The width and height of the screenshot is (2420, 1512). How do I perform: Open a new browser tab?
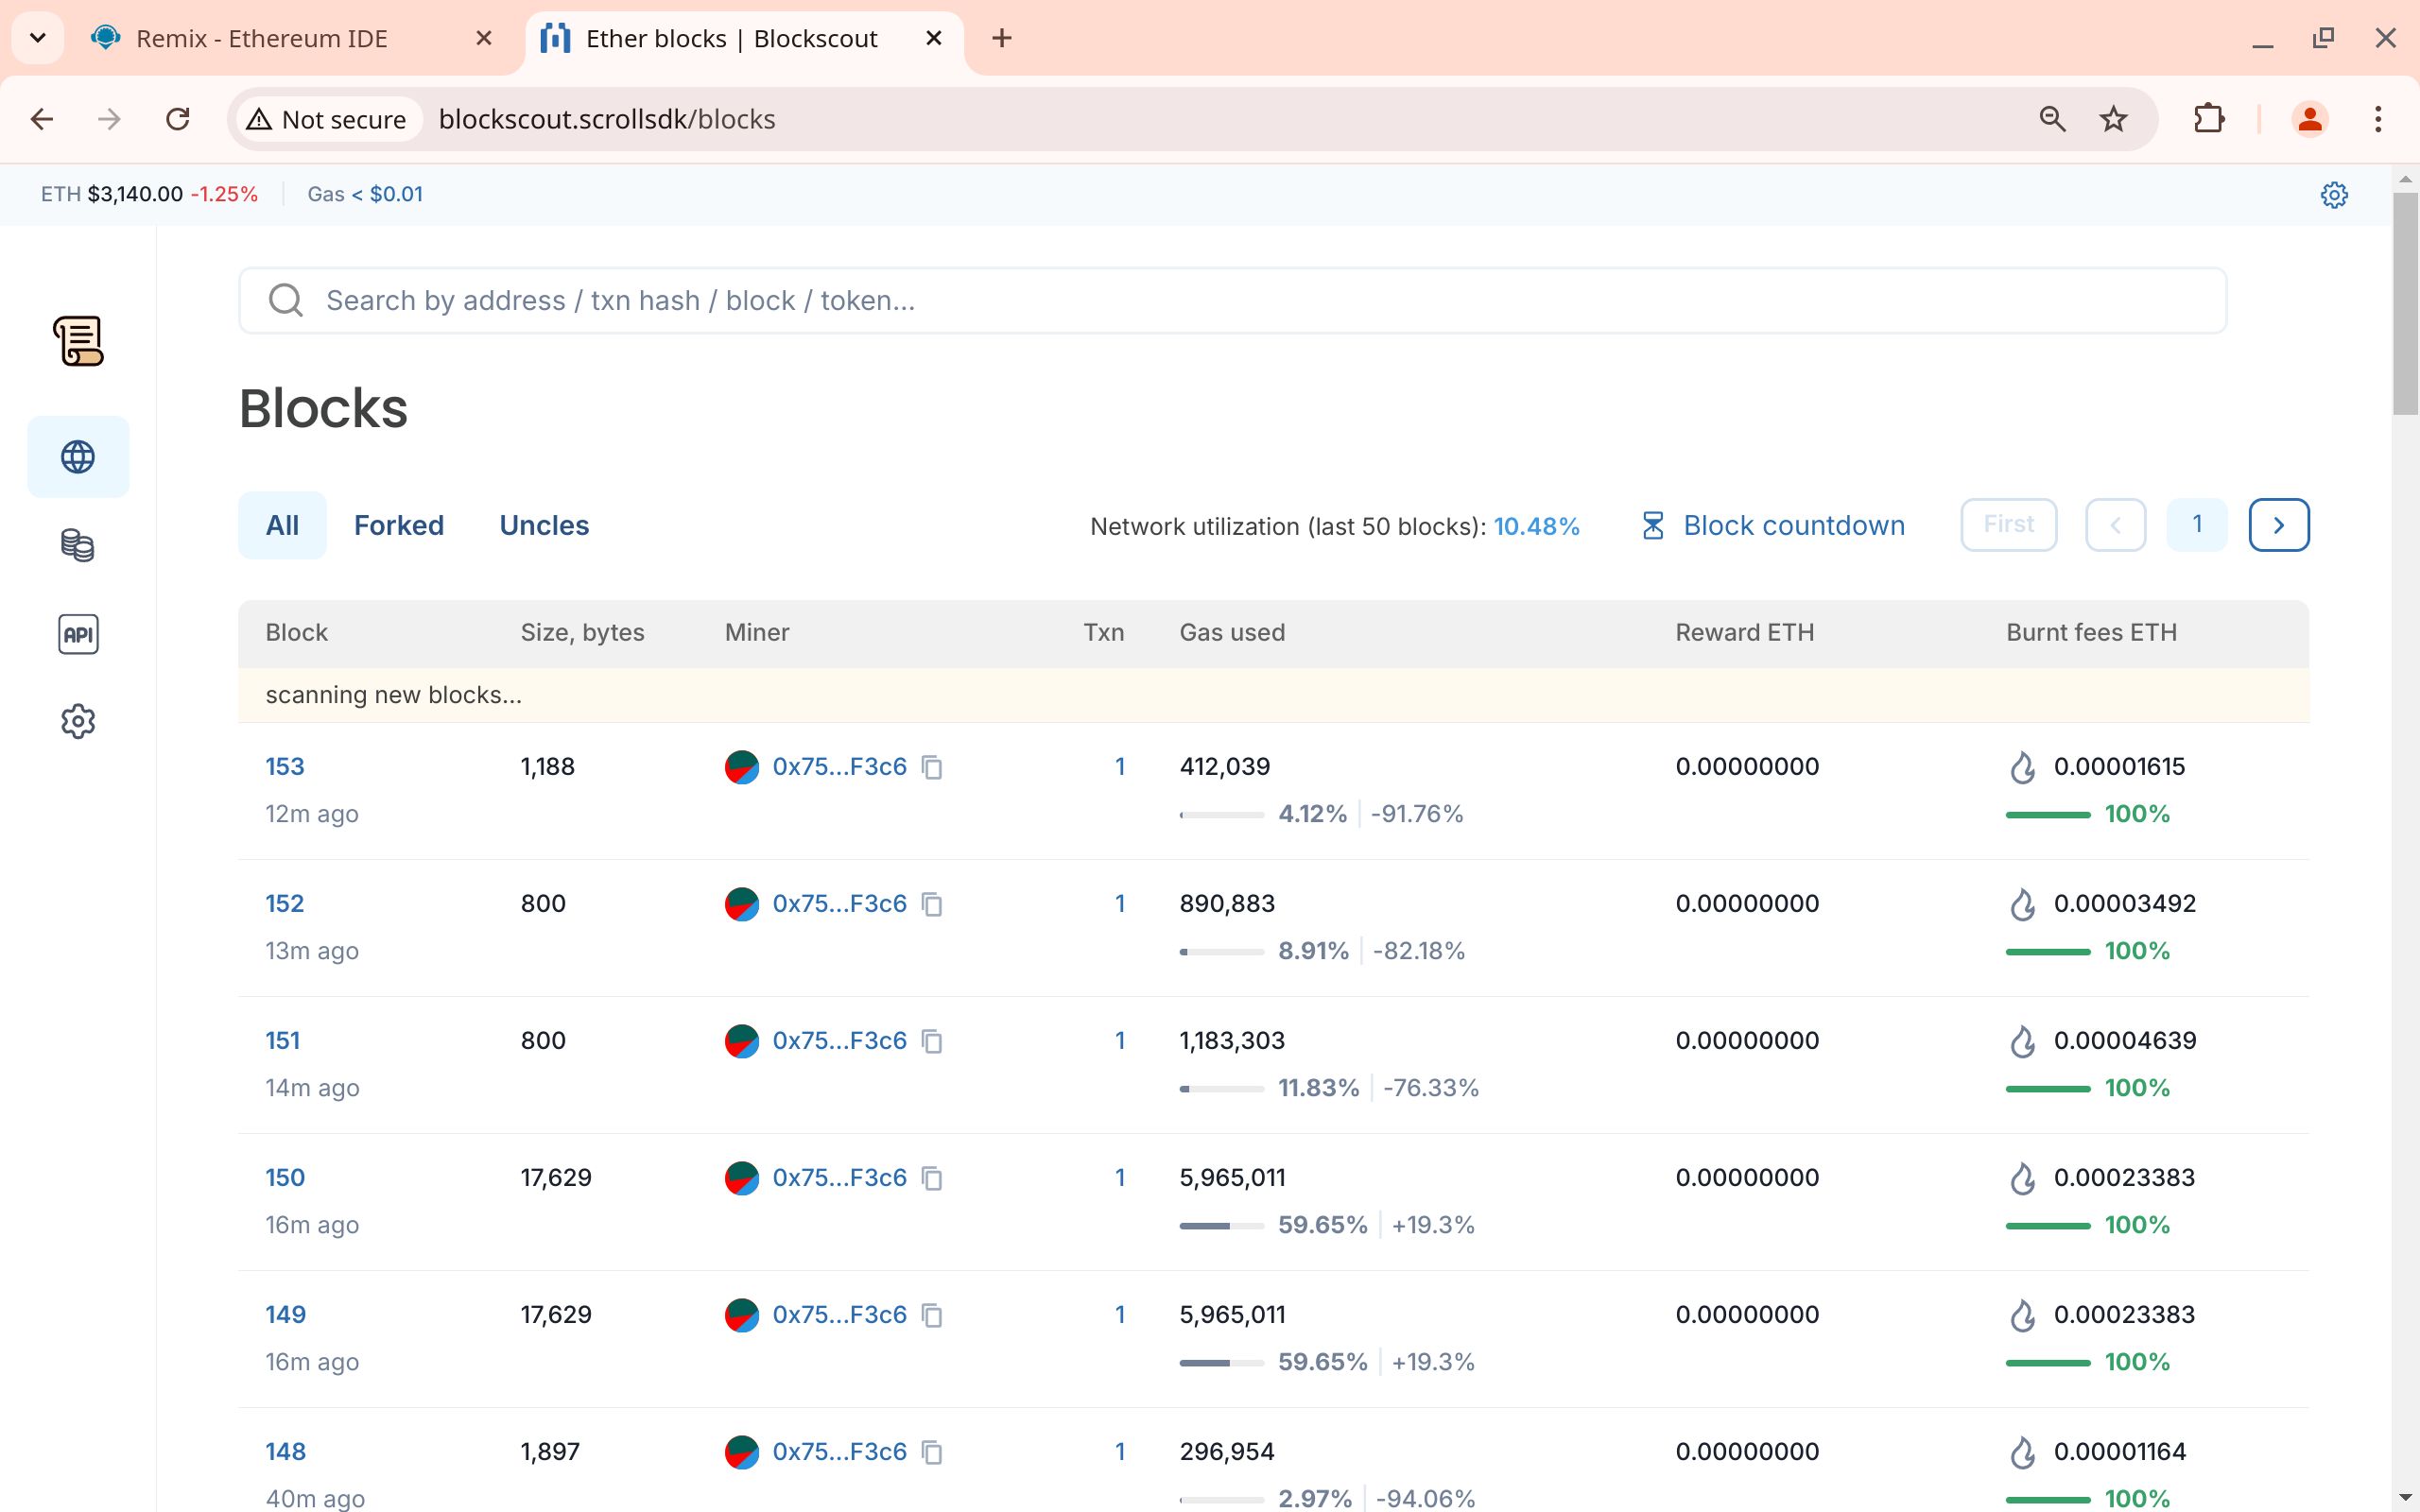(x=1002, y=38)
